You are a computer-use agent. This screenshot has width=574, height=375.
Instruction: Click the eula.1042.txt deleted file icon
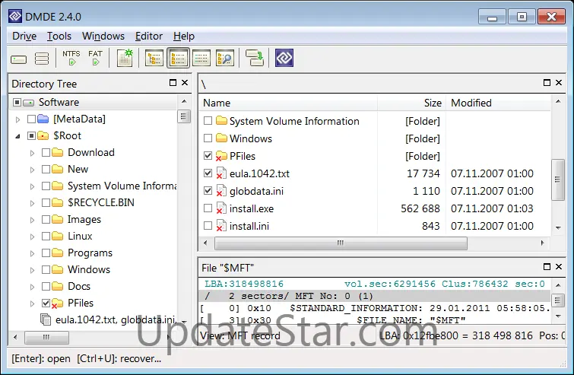220,173
